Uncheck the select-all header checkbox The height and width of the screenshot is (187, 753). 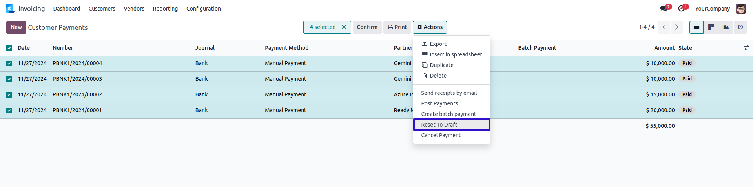click(9, 48)
